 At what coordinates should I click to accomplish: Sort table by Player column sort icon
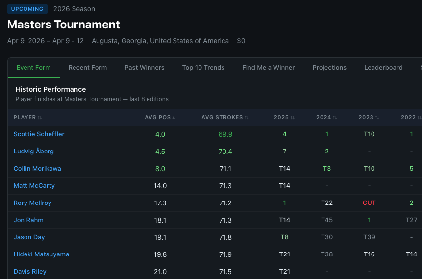click(40, 118)
